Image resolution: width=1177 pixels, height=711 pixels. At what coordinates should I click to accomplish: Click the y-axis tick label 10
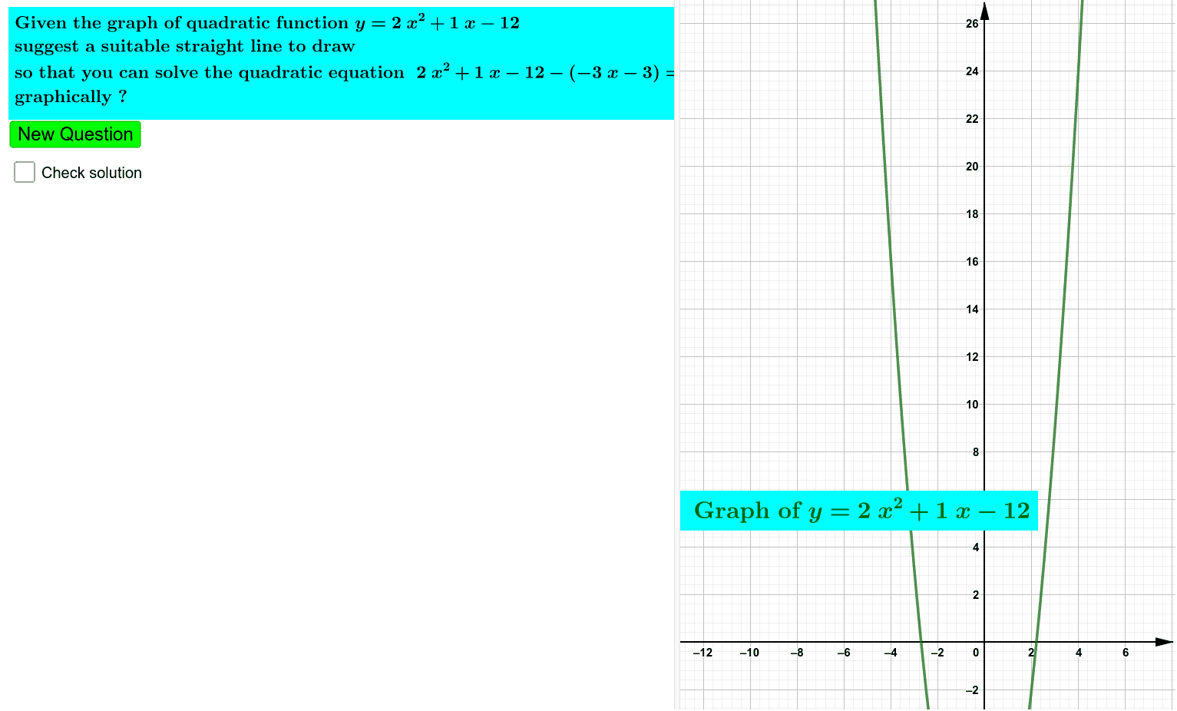972,405
